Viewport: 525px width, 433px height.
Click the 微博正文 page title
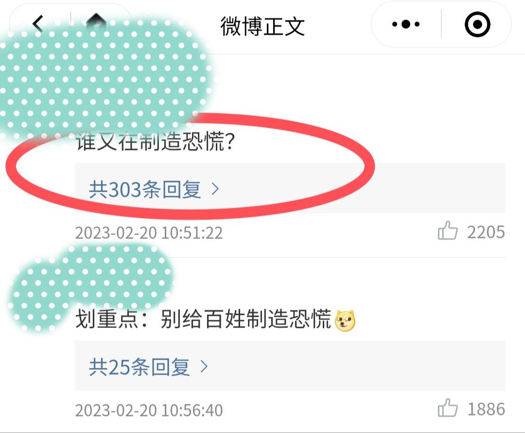click(x=262, y=26)
